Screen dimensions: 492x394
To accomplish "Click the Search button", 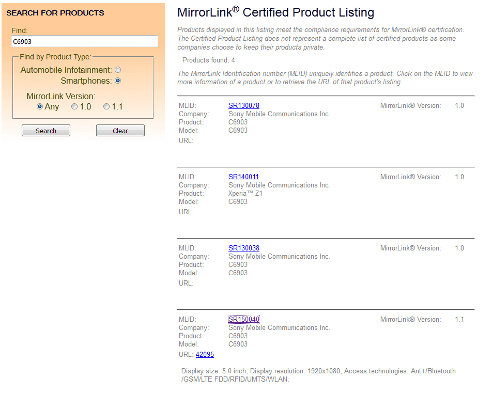I will [46, 131].
